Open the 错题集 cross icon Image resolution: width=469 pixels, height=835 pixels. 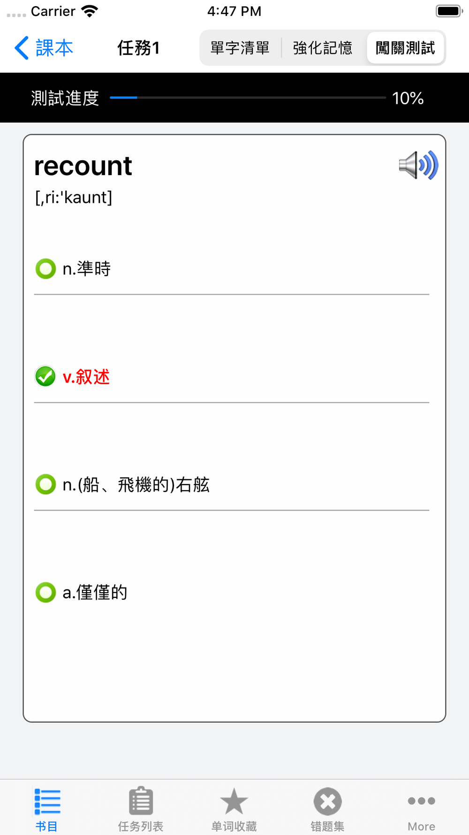(327, 801)
